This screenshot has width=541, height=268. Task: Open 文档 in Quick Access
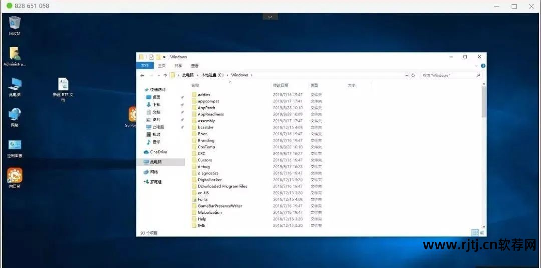pos(154,112)
